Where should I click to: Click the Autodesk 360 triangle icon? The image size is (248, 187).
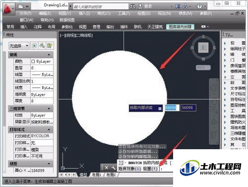(185, 6)
